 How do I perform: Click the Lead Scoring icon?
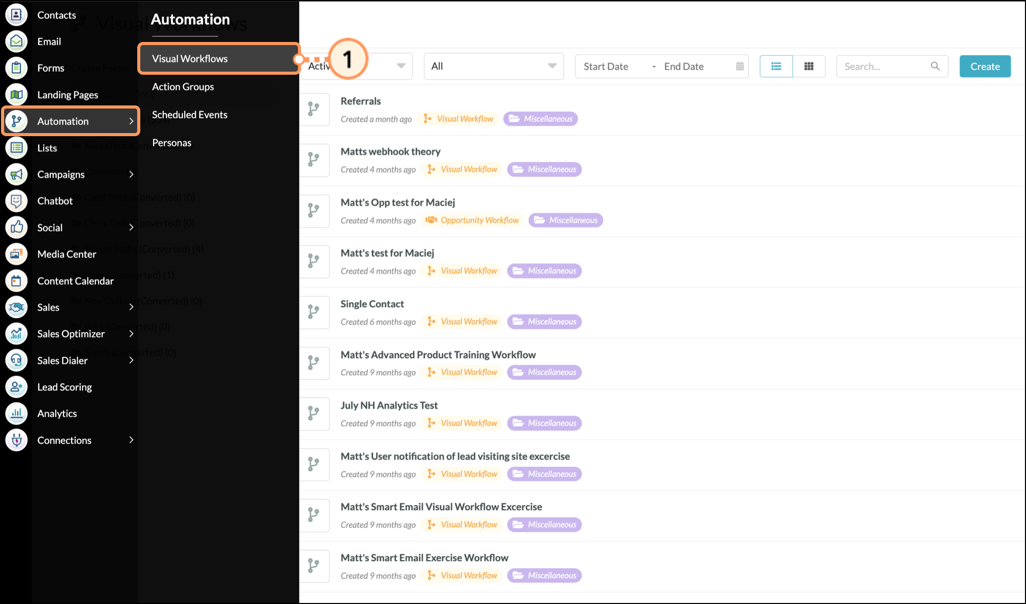click(16, 387)
